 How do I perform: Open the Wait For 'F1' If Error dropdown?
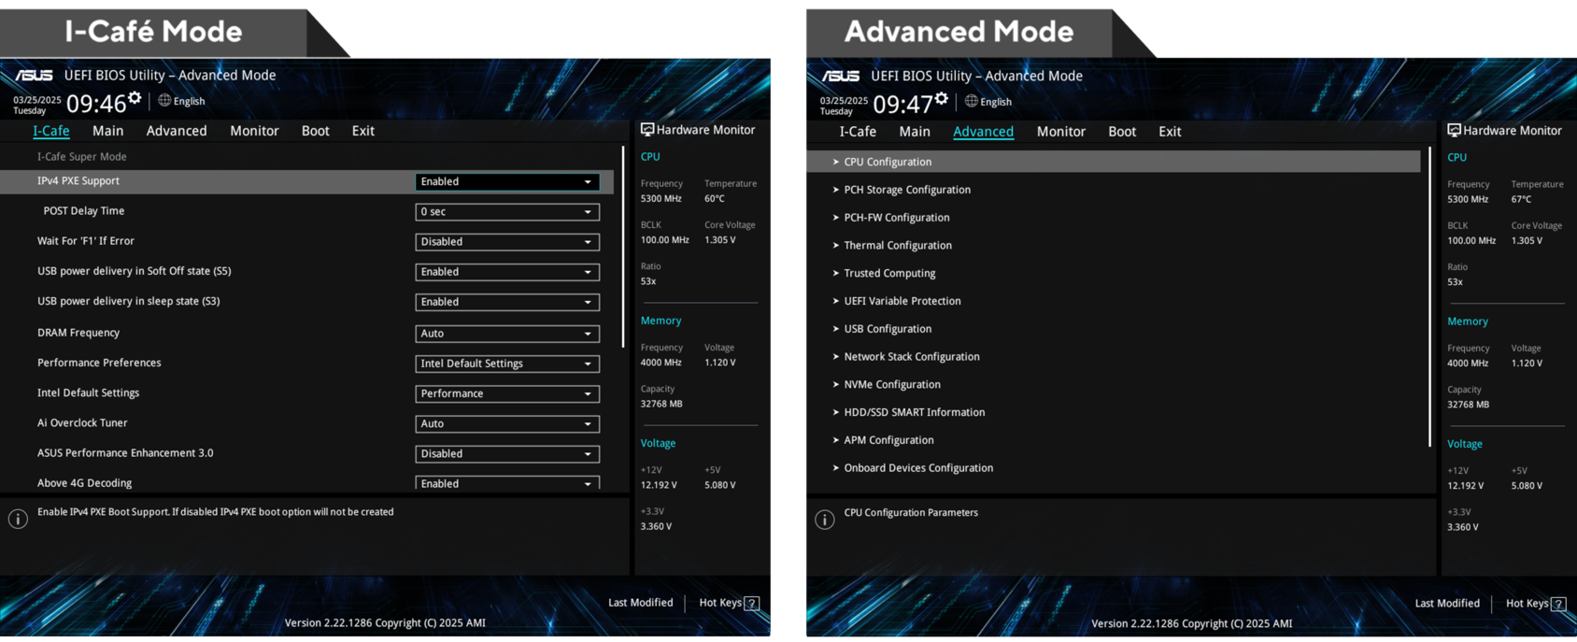click(507, 241)
